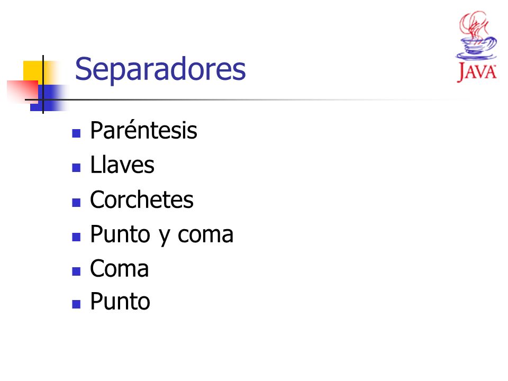Click the blue bullet beside Corchetes
508x381 pixels.
point(76,203)
